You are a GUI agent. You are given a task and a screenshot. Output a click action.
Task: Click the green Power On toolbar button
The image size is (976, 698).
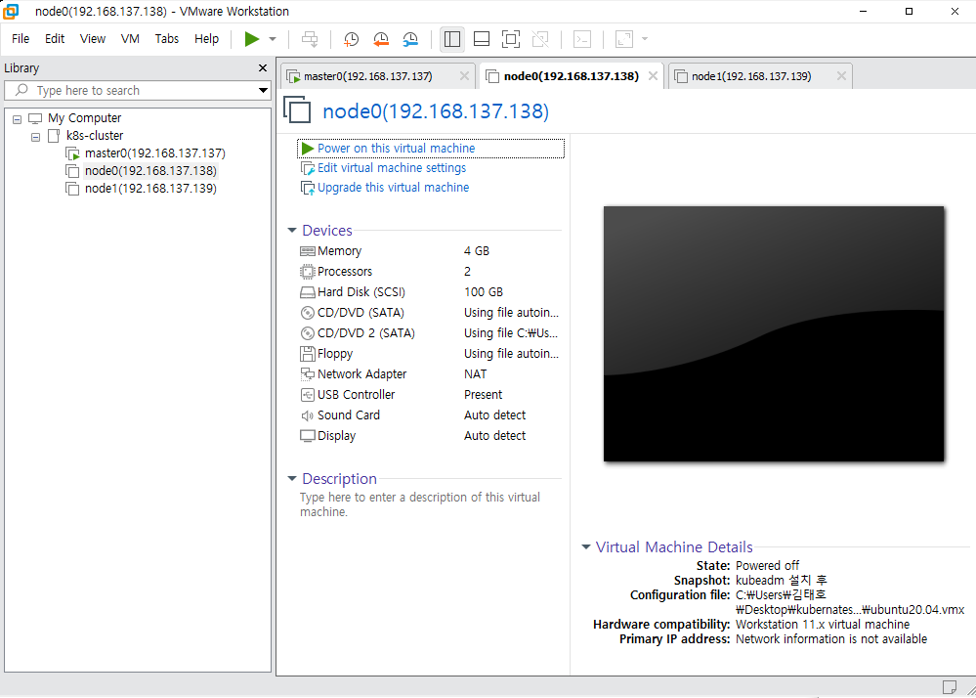(x=251, y=39)
